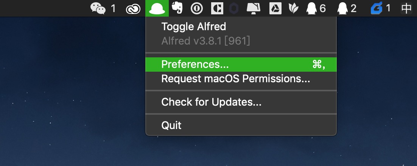
Task: Open the QQ penguin with 2 notifications
Action: point(347,8)
